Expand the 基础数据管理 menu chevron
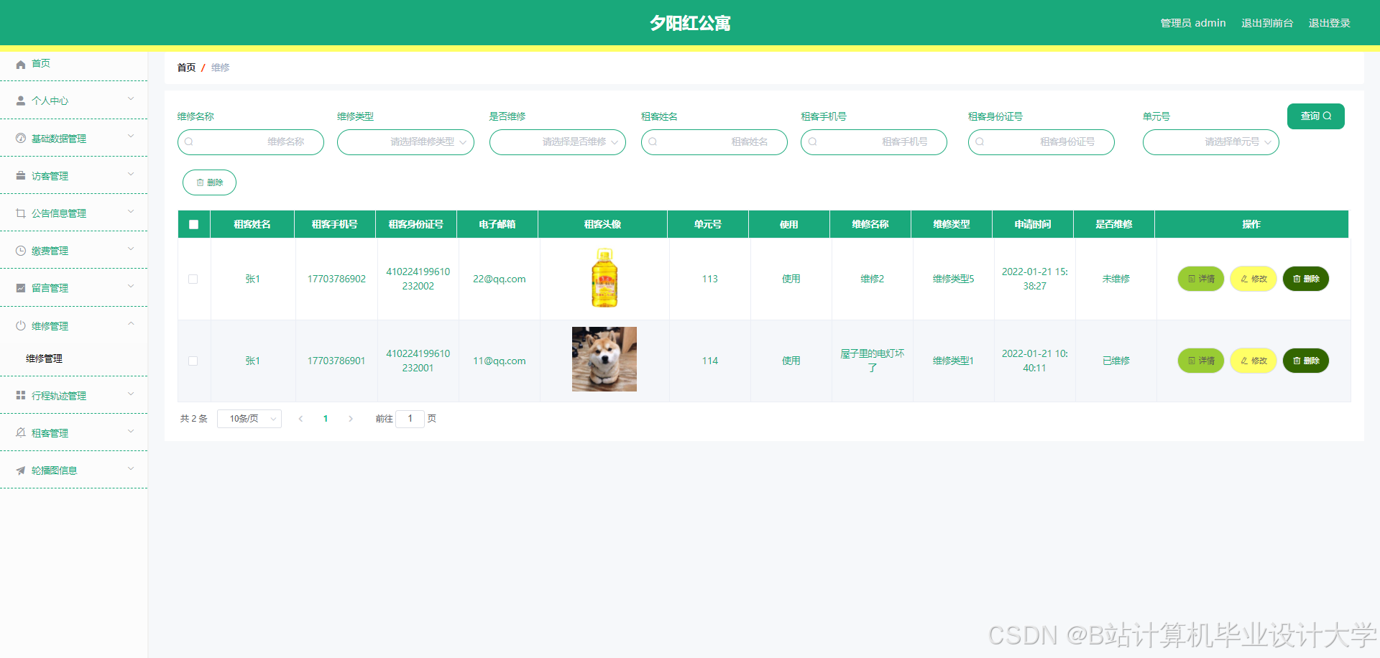Viewport: 1380px width, 658px height. click(131, 136)
